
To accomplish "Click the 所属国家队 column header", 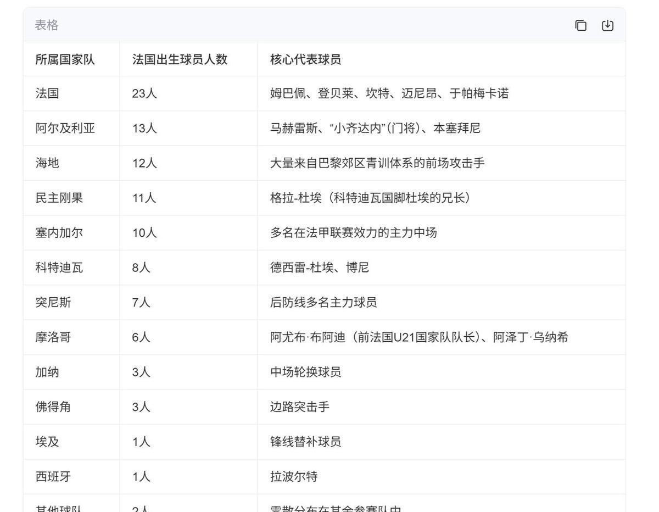I will point(71,59).
